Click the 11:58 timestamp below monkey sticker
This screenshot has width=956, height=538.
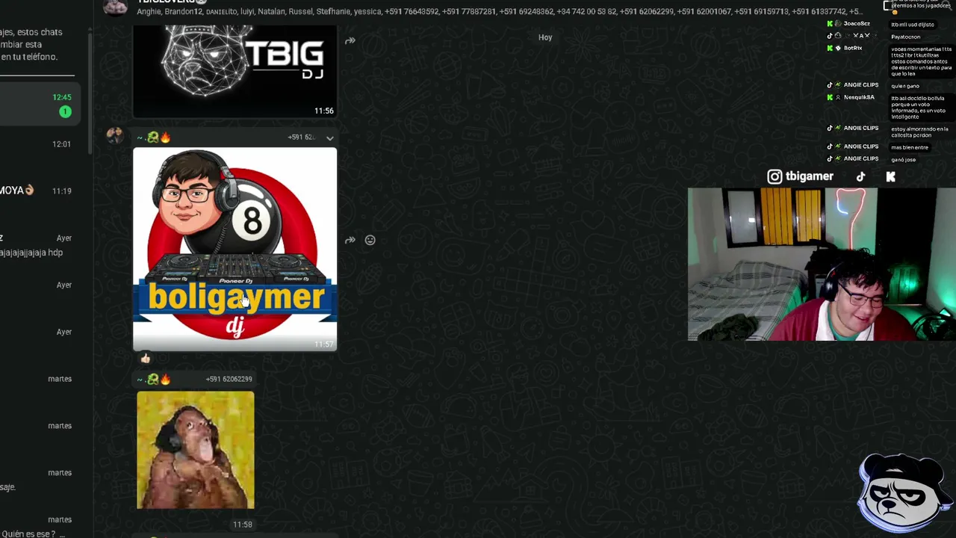(242, 525)
